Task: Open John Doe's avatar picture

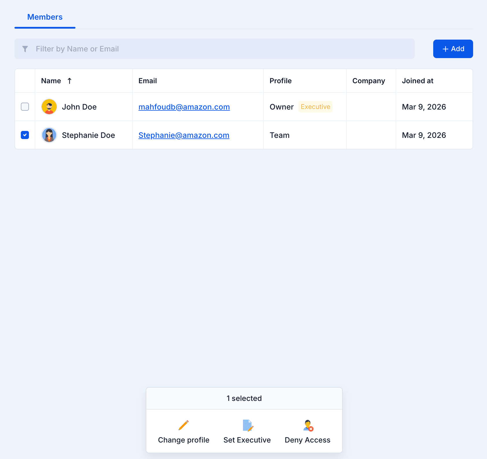Action: [49, 107]
